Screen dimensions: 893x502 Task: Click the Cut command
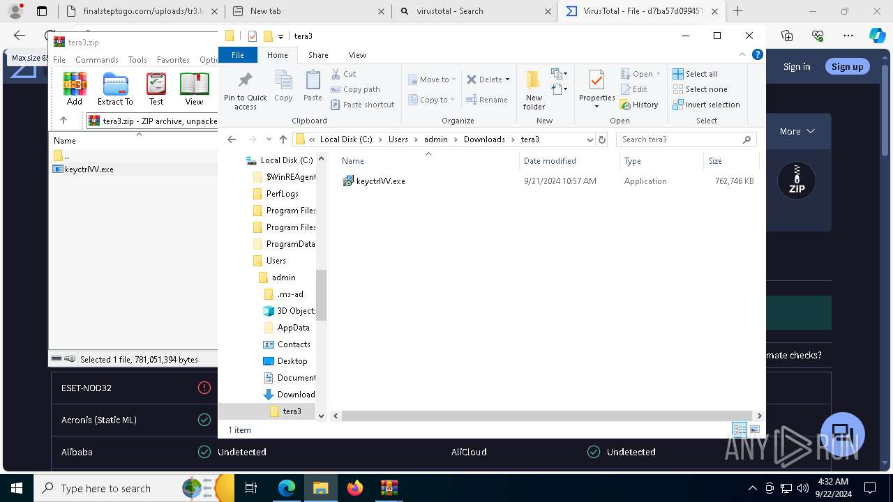[x=343, y=74]
